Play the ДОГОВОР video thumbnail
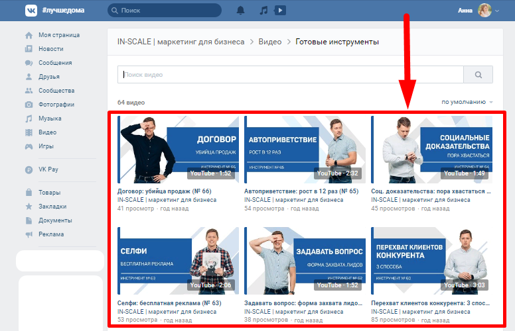 [x=178, y=150]
